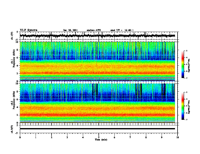Click the 'ch.1(V)' waveform axis label
The width and height of the screenshot is (200, 154).
tap(12, 36)
